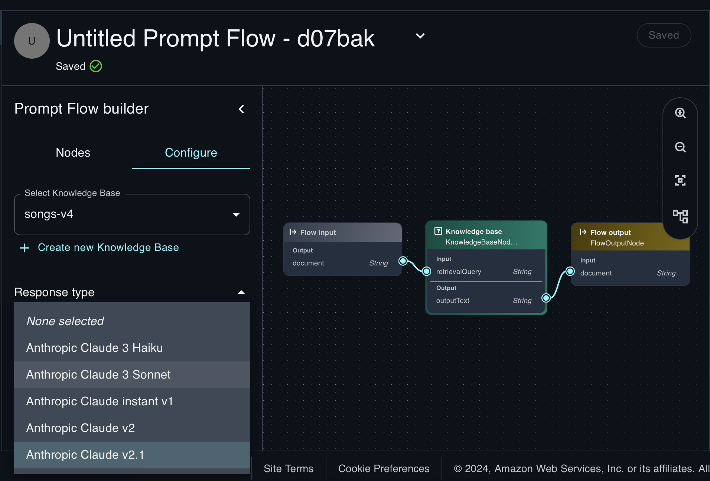Image resolution: width=710 pixels, height=481 pixels.
Task: Collapse the Prompt Flow builder panel
Action: 241,109
